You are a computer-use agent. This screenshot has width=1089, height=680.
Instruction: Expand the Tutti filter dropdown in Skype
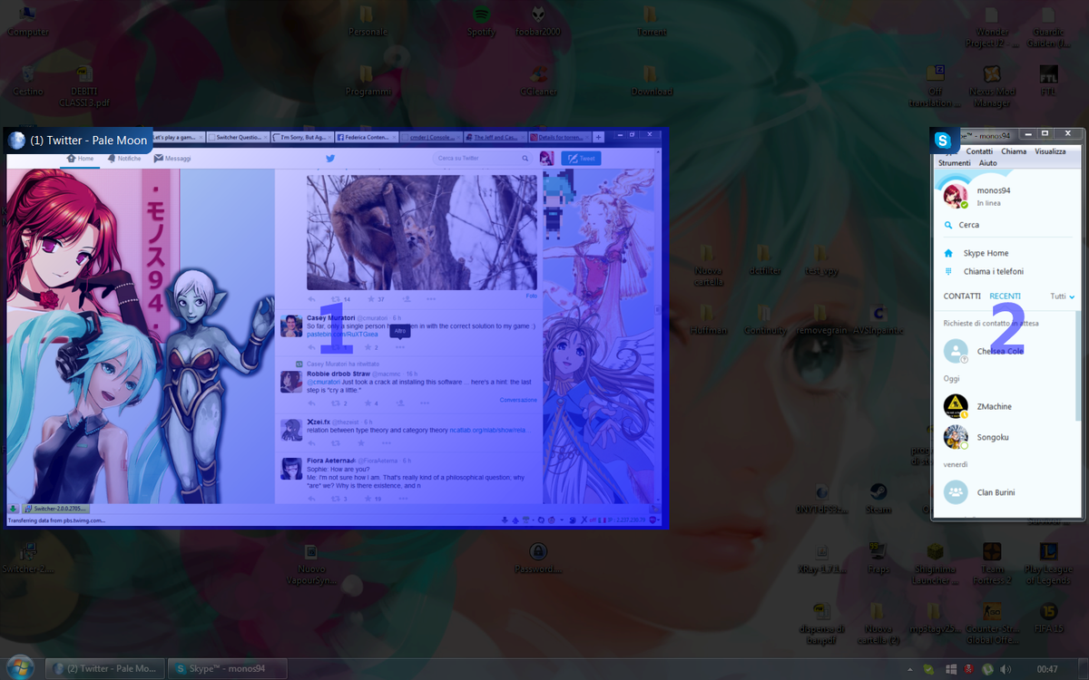pyautogui.click(x=1062, y=296)
